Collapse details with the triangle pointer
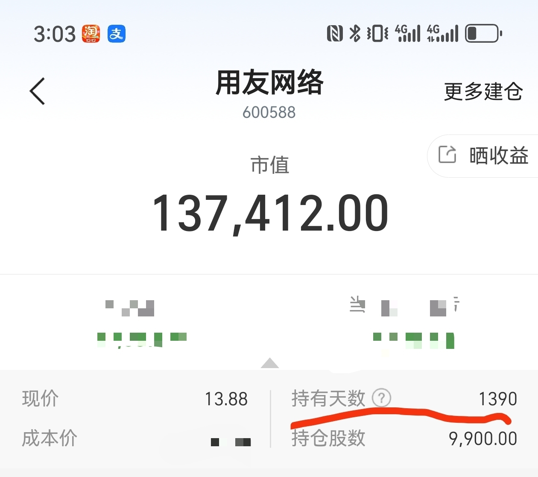This screenshot has height=477, width=538. click(270, 363)
